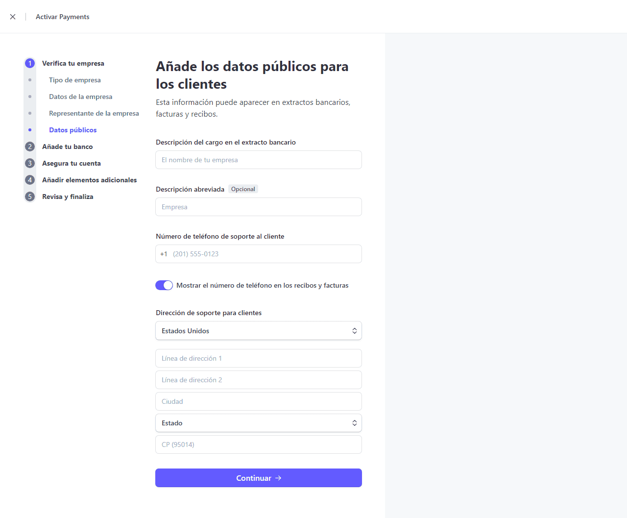
Task: Click the Línea de dirección 1 field
Action: [x=259, y=358]
